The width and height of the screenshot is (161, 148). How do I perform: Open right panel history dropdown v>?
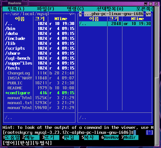point(148,14)
